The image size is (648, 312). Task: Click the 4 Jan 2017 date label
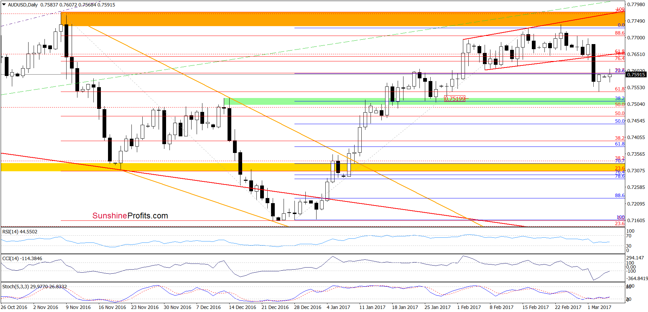click(x=338, y=307)
